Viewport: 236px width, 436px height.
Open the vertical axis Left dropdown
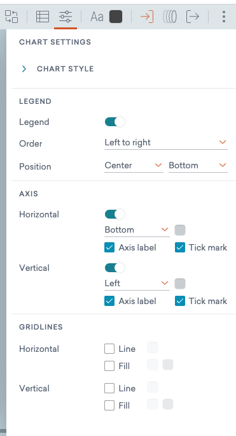[x=137, y=284]
